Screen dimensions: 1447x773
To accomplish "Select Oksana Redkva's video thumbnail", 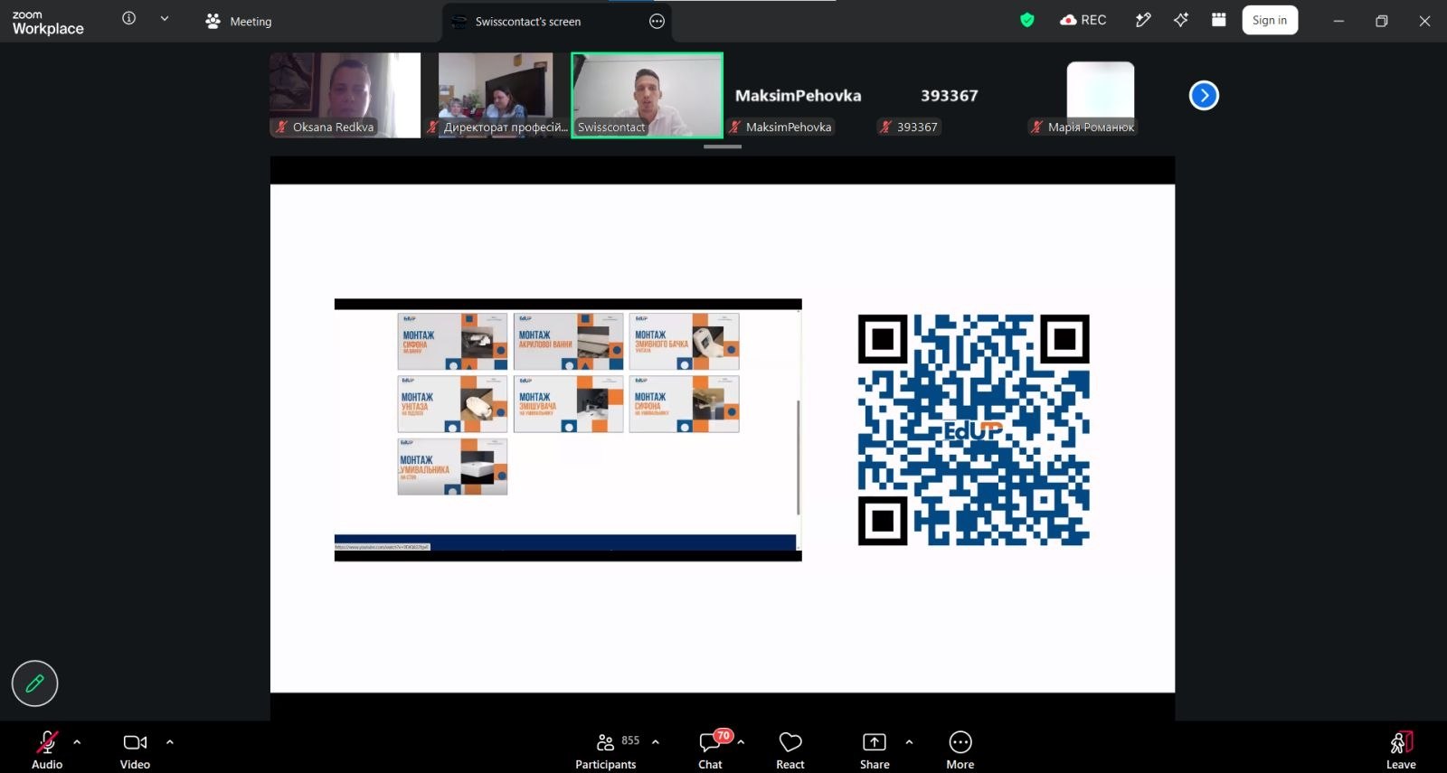I will click(345, 95).
